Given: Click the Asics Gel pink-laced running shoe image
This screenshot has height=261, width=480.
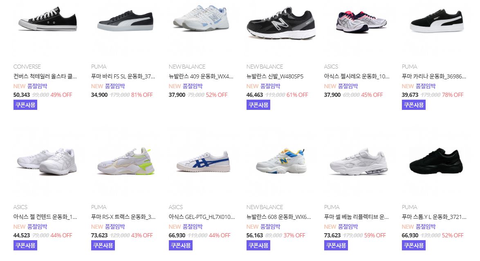Looking at the screenshot, I should [x=361, y=21].
